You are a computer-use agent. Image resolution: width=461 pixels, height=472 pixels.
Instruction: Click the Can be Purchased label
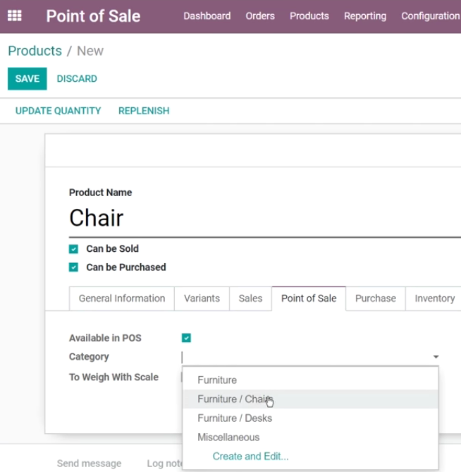pos(126,267)
